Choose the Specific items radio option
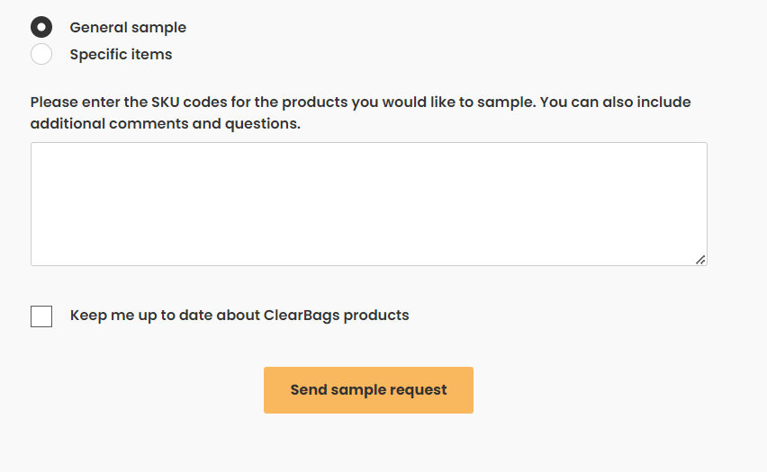Viewport: 767px width, 472px height. pyautogui.click(x=41, y=54)
